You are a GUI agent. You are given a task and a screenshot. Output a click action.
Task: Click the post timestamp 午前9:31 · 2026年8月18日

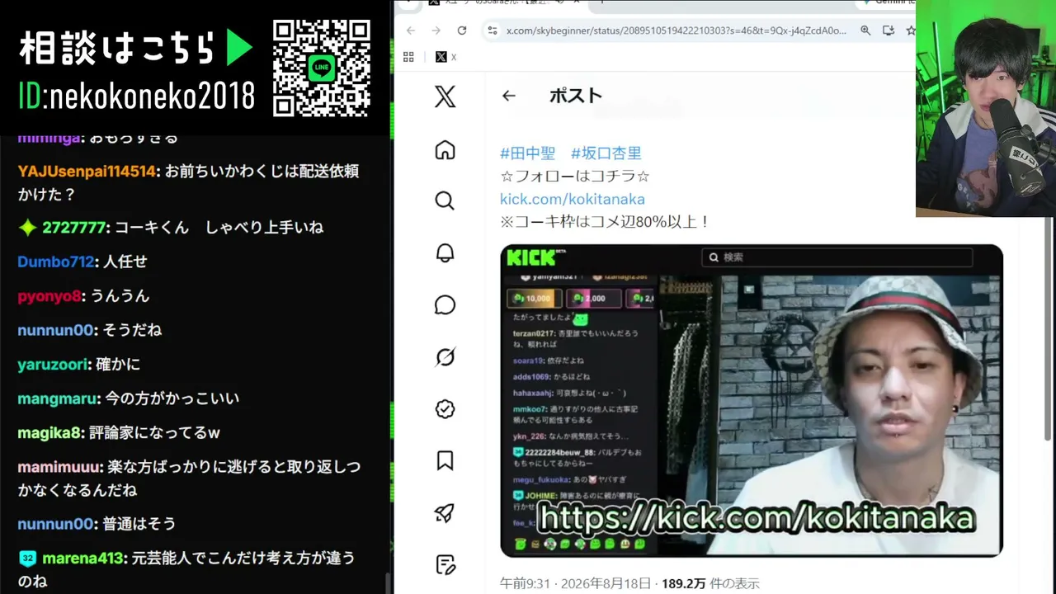(576, 583)
